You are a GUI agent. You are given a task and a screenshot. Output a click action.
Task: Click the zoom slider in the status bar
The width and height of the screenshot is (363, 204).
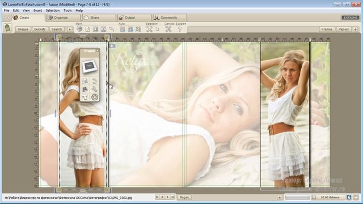pos(297,197)
